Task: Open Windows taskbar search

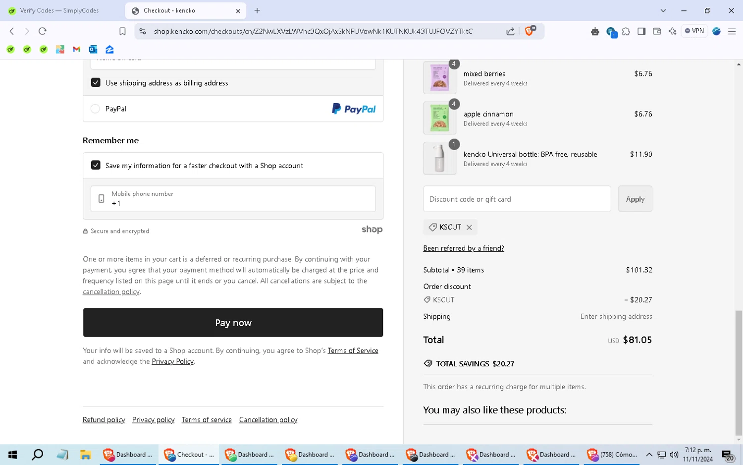Action: 37,455
